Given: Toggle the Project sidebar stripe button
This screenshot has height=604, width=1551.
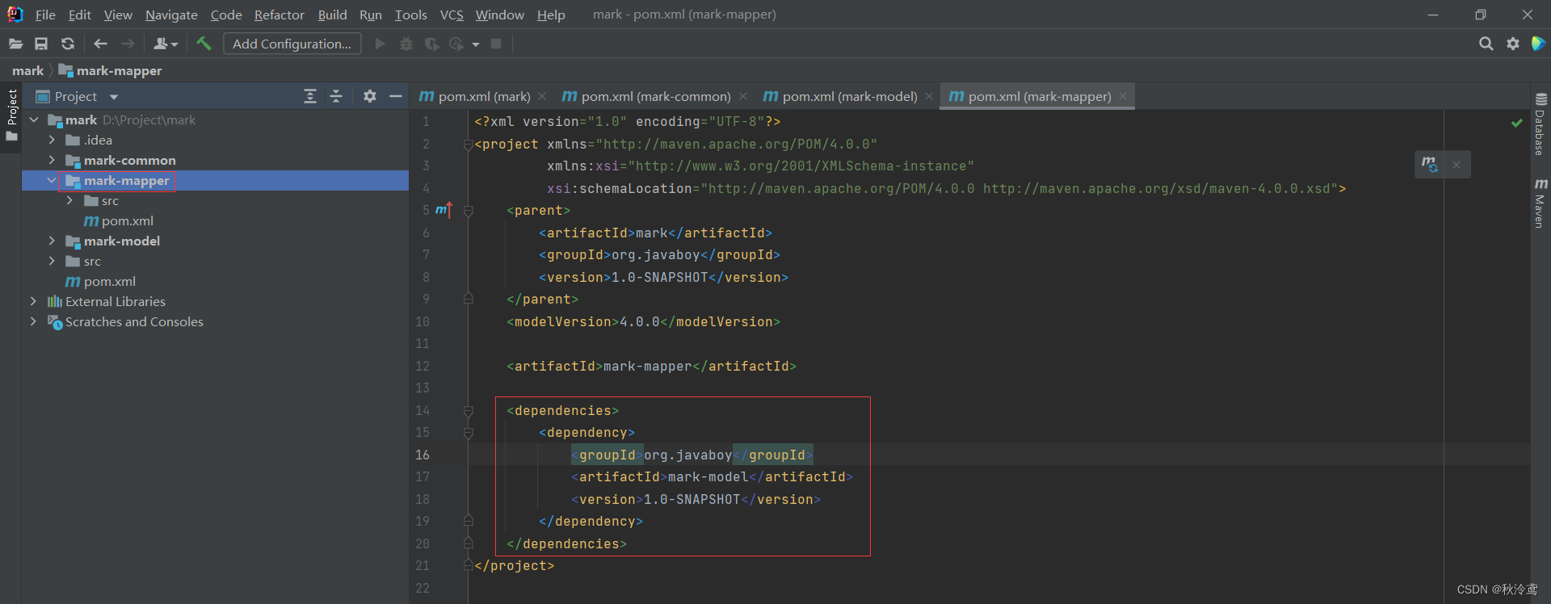Looking at the screenshot, I should point(11,115).
